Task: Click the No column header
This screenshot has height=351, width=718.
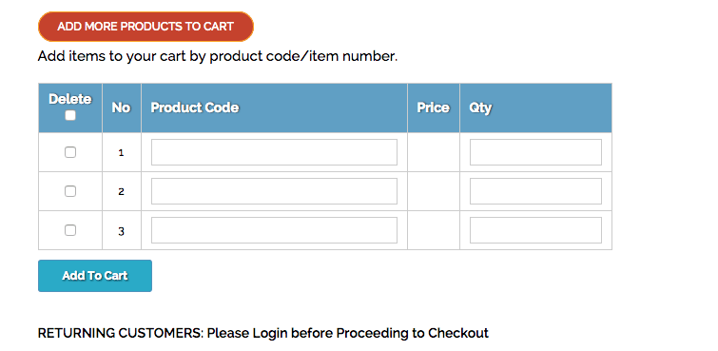Action: click(x=122, y=107)
